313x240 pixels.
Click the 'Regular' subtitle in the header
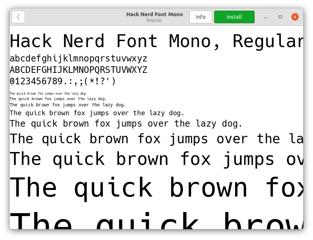coord(155,20)
